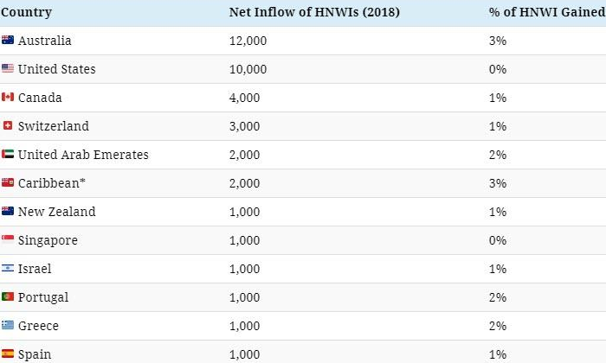
Task: Click the Switzerland flag icon
Action: click(x=8, y=126)
